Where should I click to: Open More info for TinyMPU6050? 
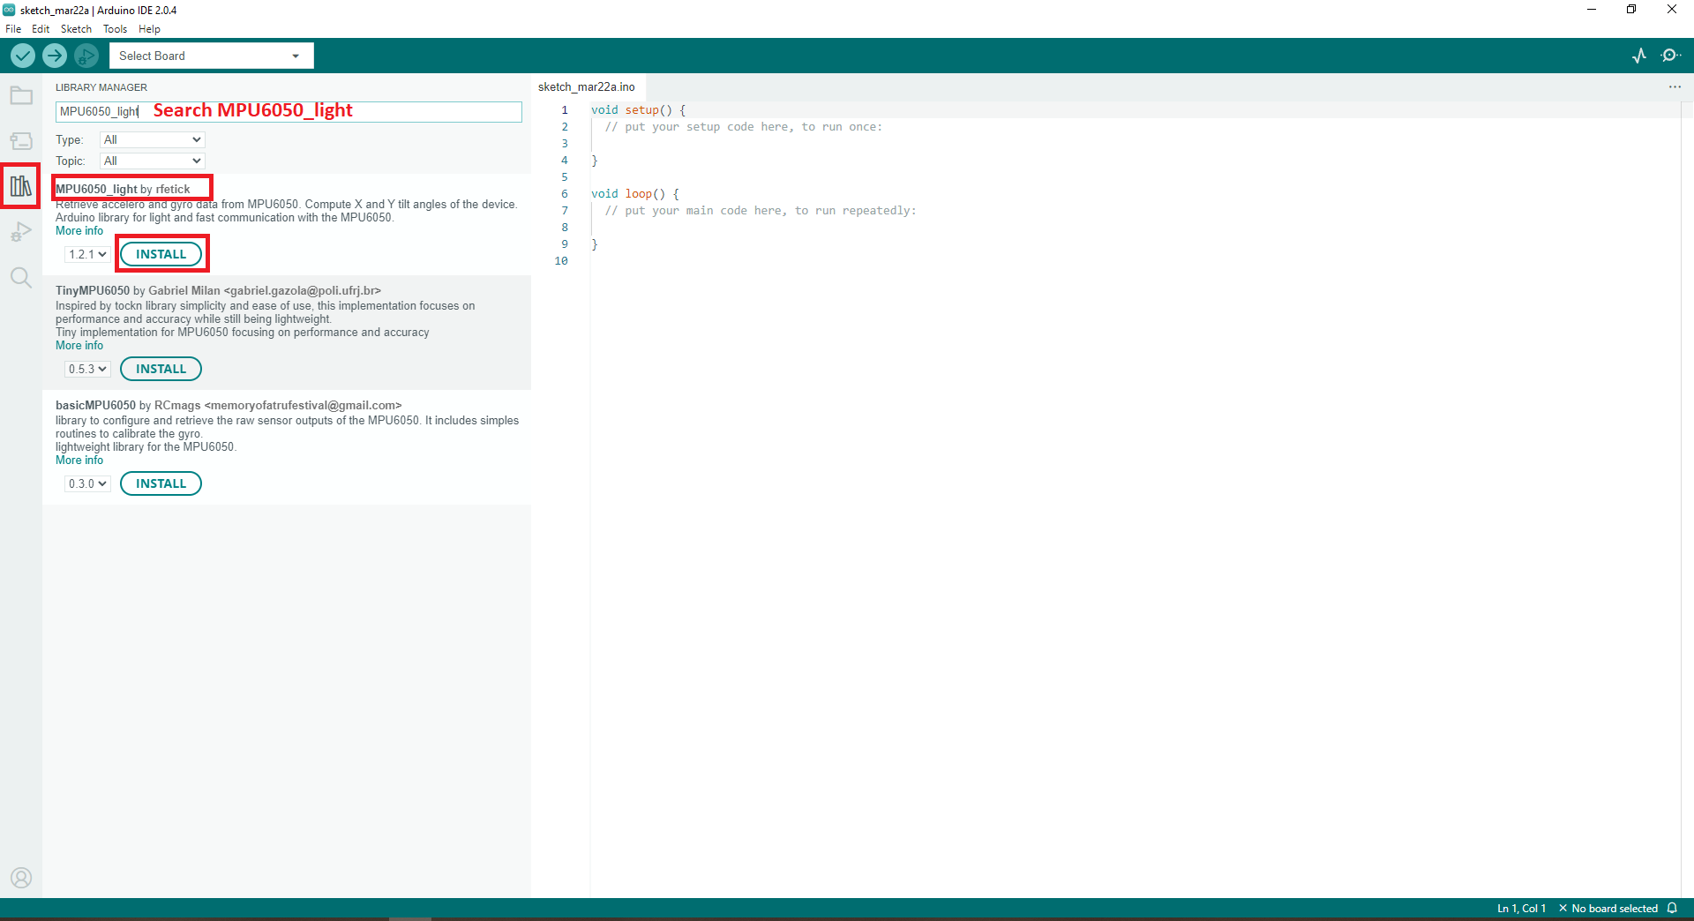[79, 345]
